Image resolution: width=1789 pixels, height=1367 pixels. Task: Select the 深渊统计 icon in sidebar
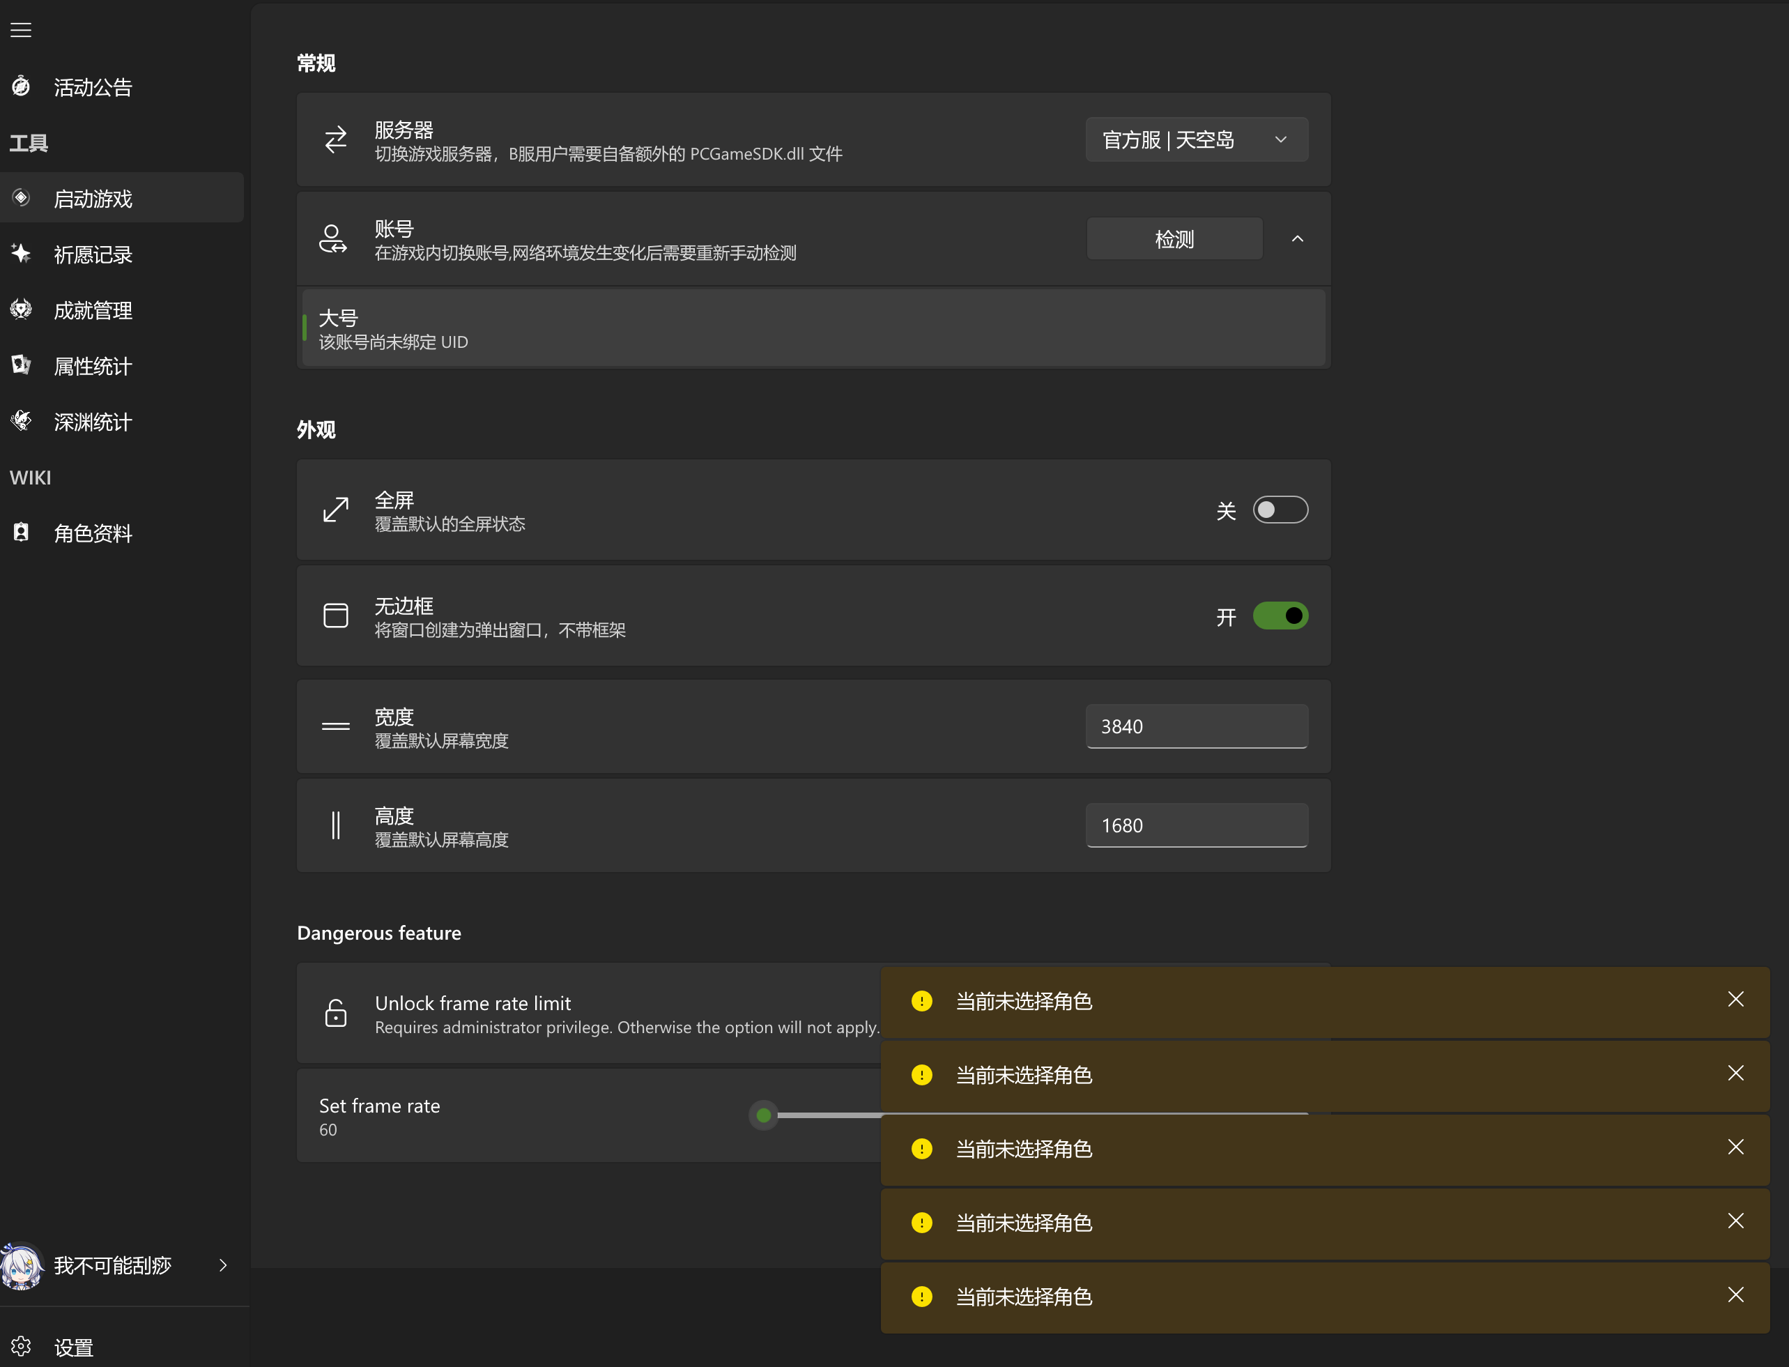coord(21,420)
